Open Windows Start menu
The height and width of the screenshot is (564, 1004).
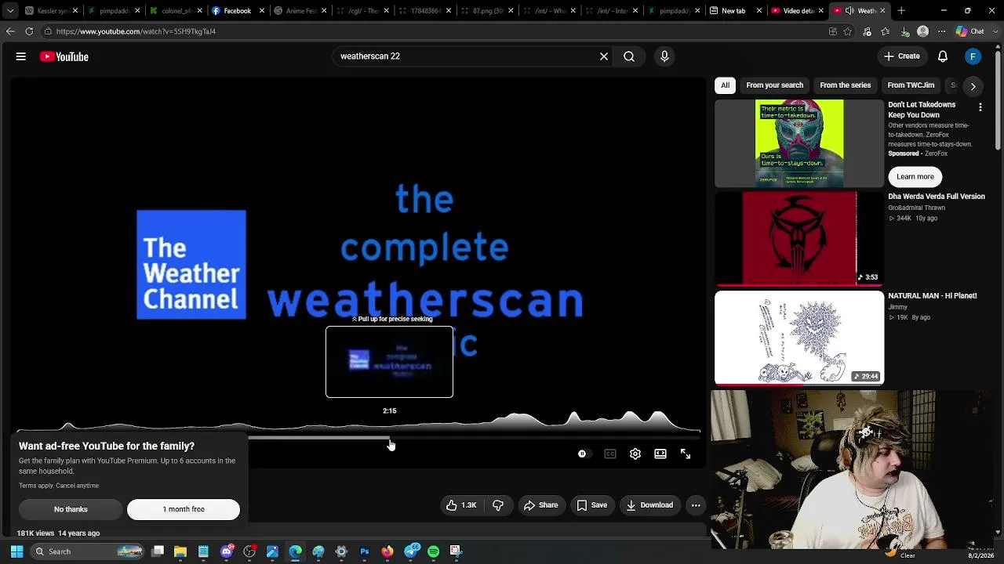(x=16, y=551)
